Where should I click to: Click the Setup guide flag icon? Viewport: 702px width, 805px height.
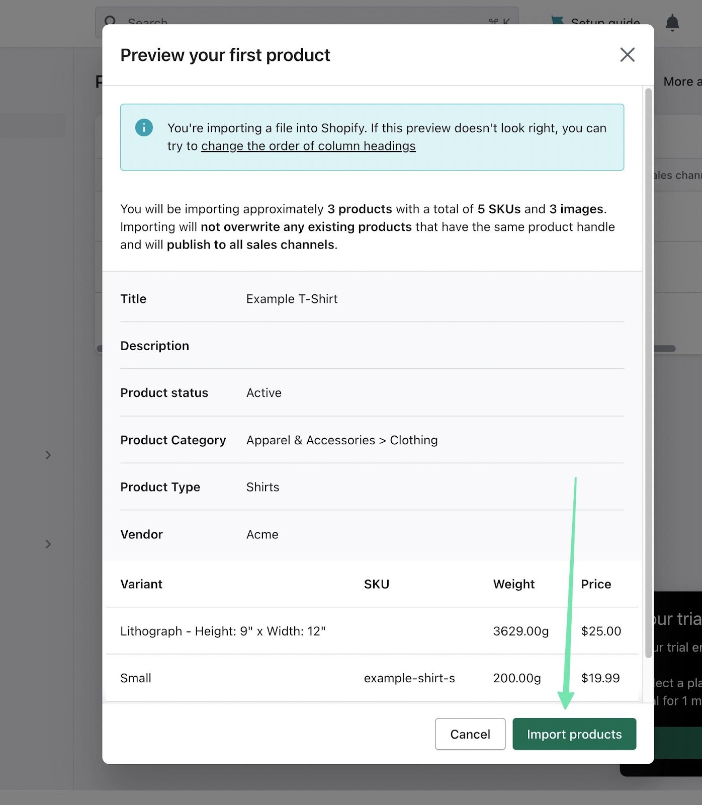tap(557, 21)
